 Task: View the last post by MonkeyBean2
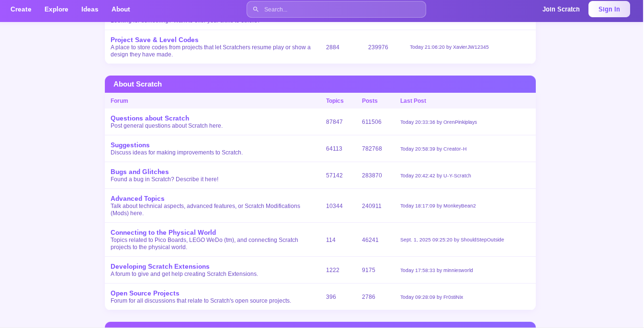(x=438, y=206)
